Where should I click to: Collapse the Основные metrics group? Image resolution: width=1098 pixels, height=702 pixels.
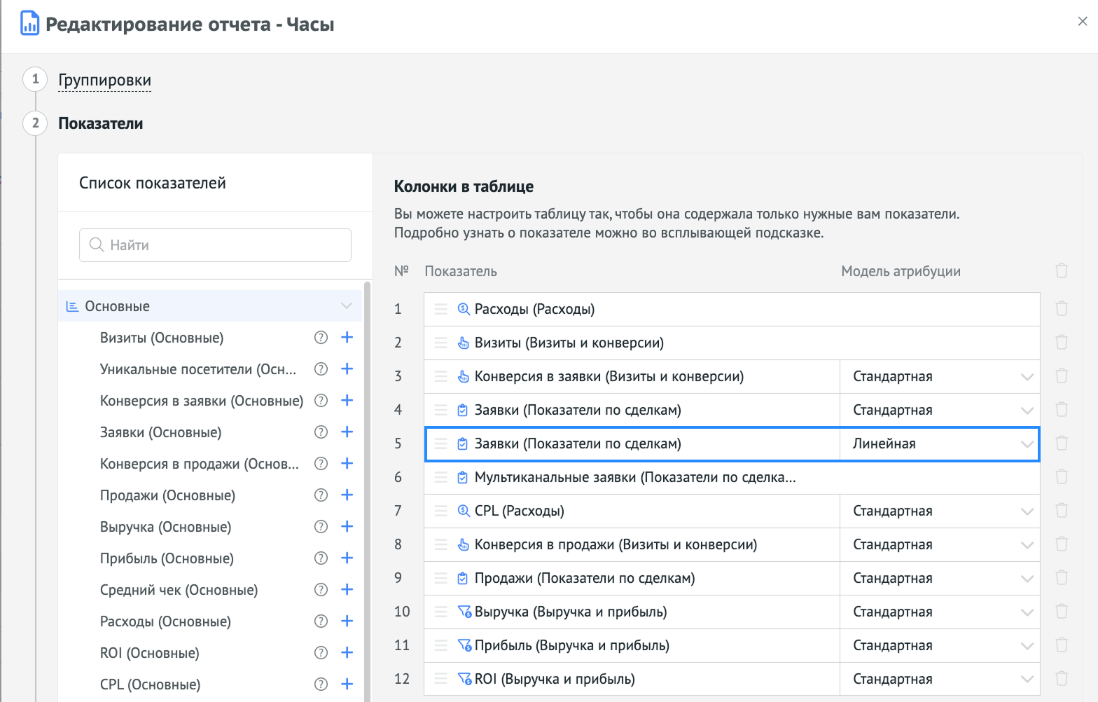(346, 306)
